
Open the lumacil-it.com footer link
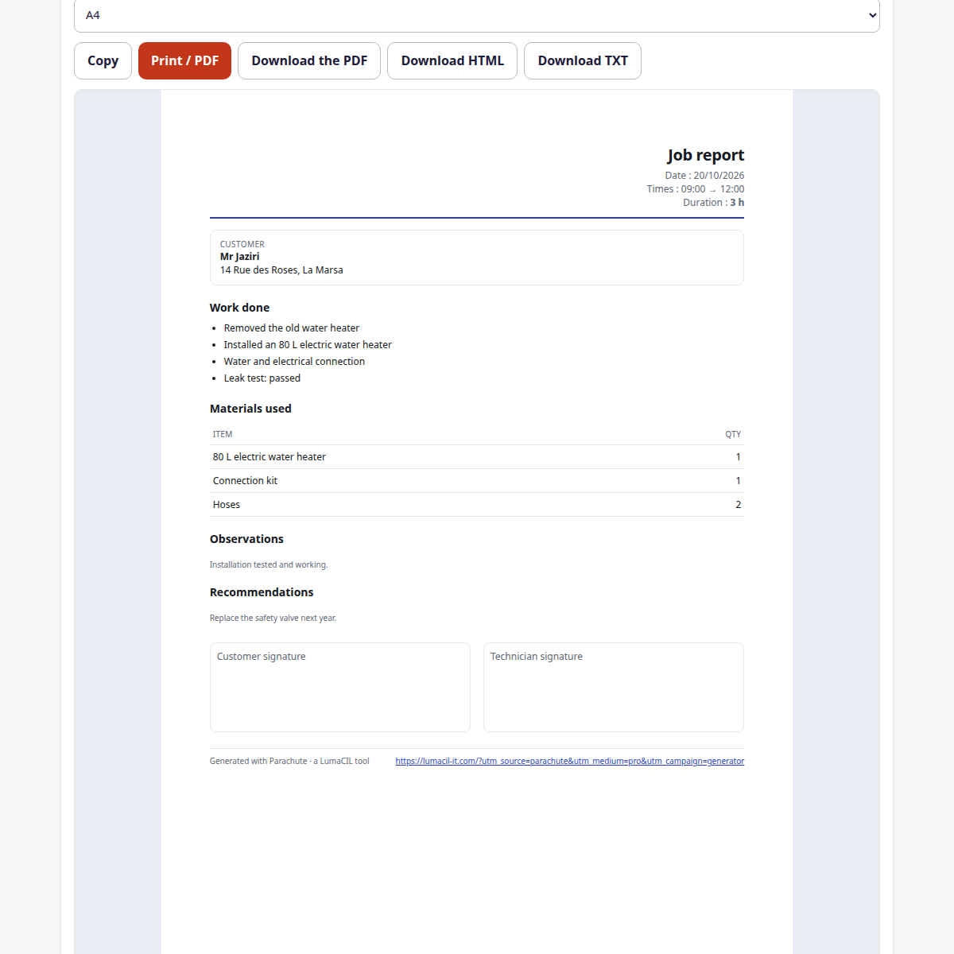(569, 761)
